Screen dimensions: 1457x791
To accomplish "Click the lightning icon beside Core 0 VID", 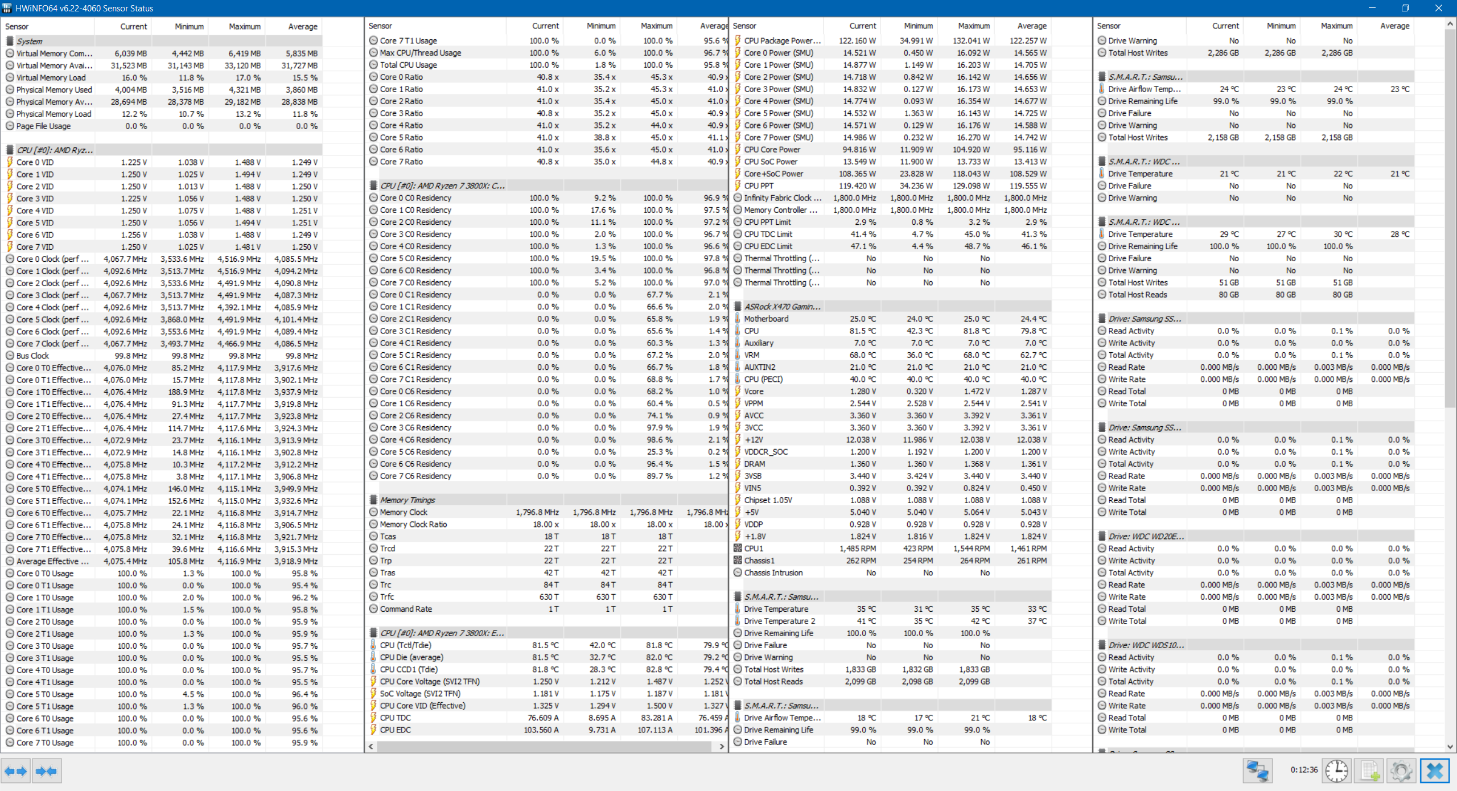I will 10,162.
